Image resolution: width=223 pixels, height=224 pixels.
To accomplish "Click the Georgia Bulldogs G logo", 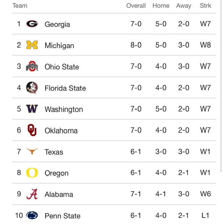I will click(x=32, y=24).
